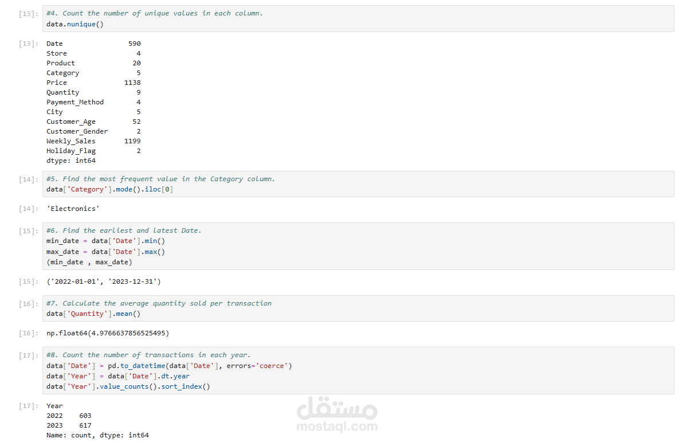Click the 2023 transaction count row
Viewport: 675px width, 442px height.
point(69,425)
